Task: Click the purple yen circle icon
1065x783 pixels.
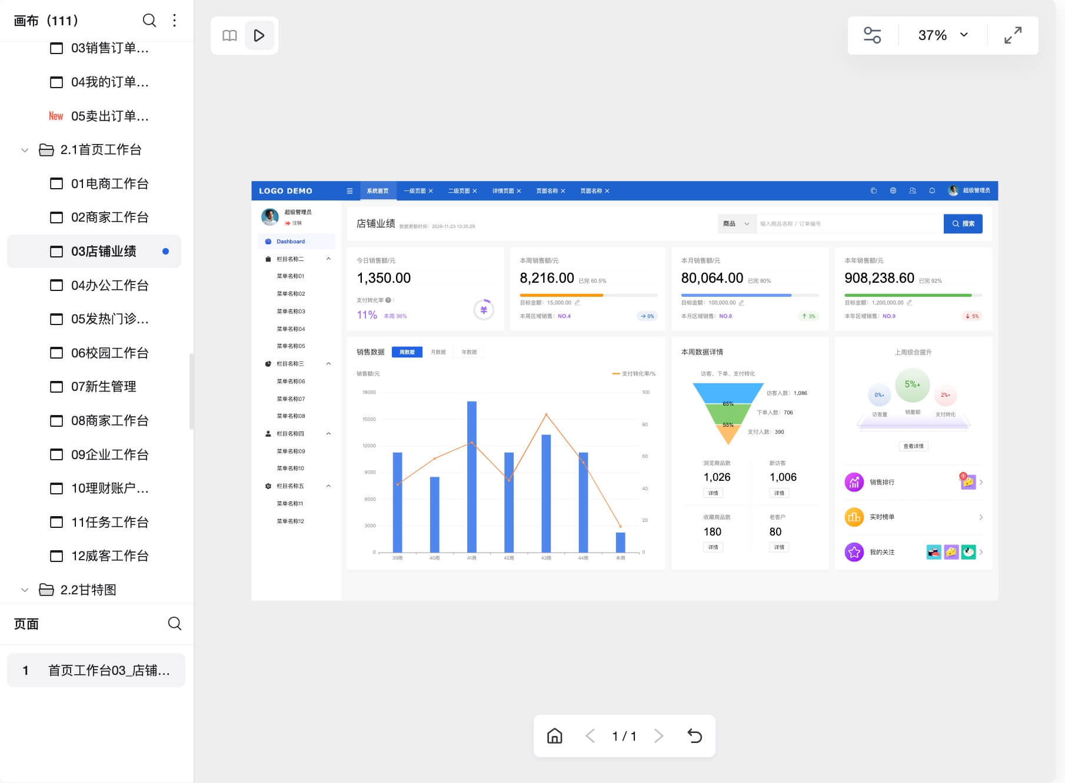Action: pos(484,310)
